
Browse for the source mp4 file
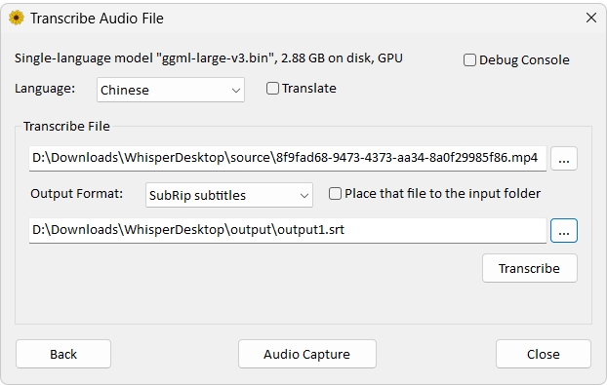point(564,159)
